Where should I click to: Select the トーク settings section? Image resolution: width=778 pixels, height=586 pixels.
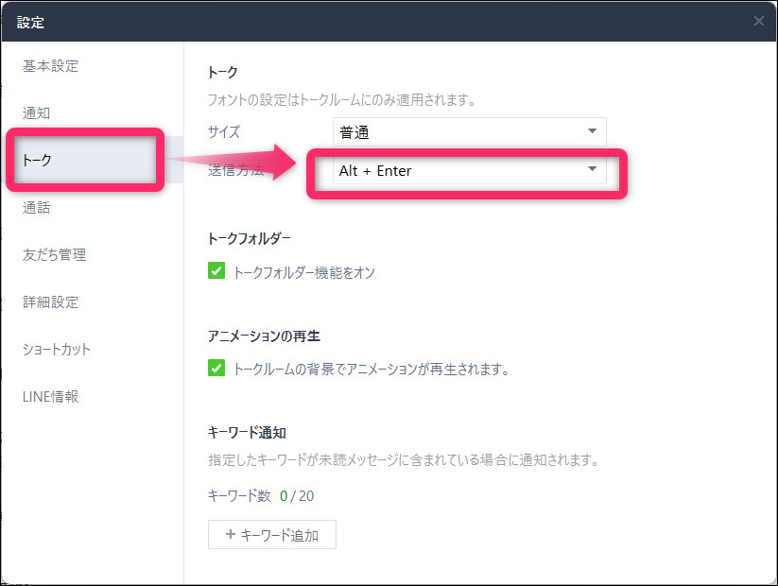[x=93, y=160]
